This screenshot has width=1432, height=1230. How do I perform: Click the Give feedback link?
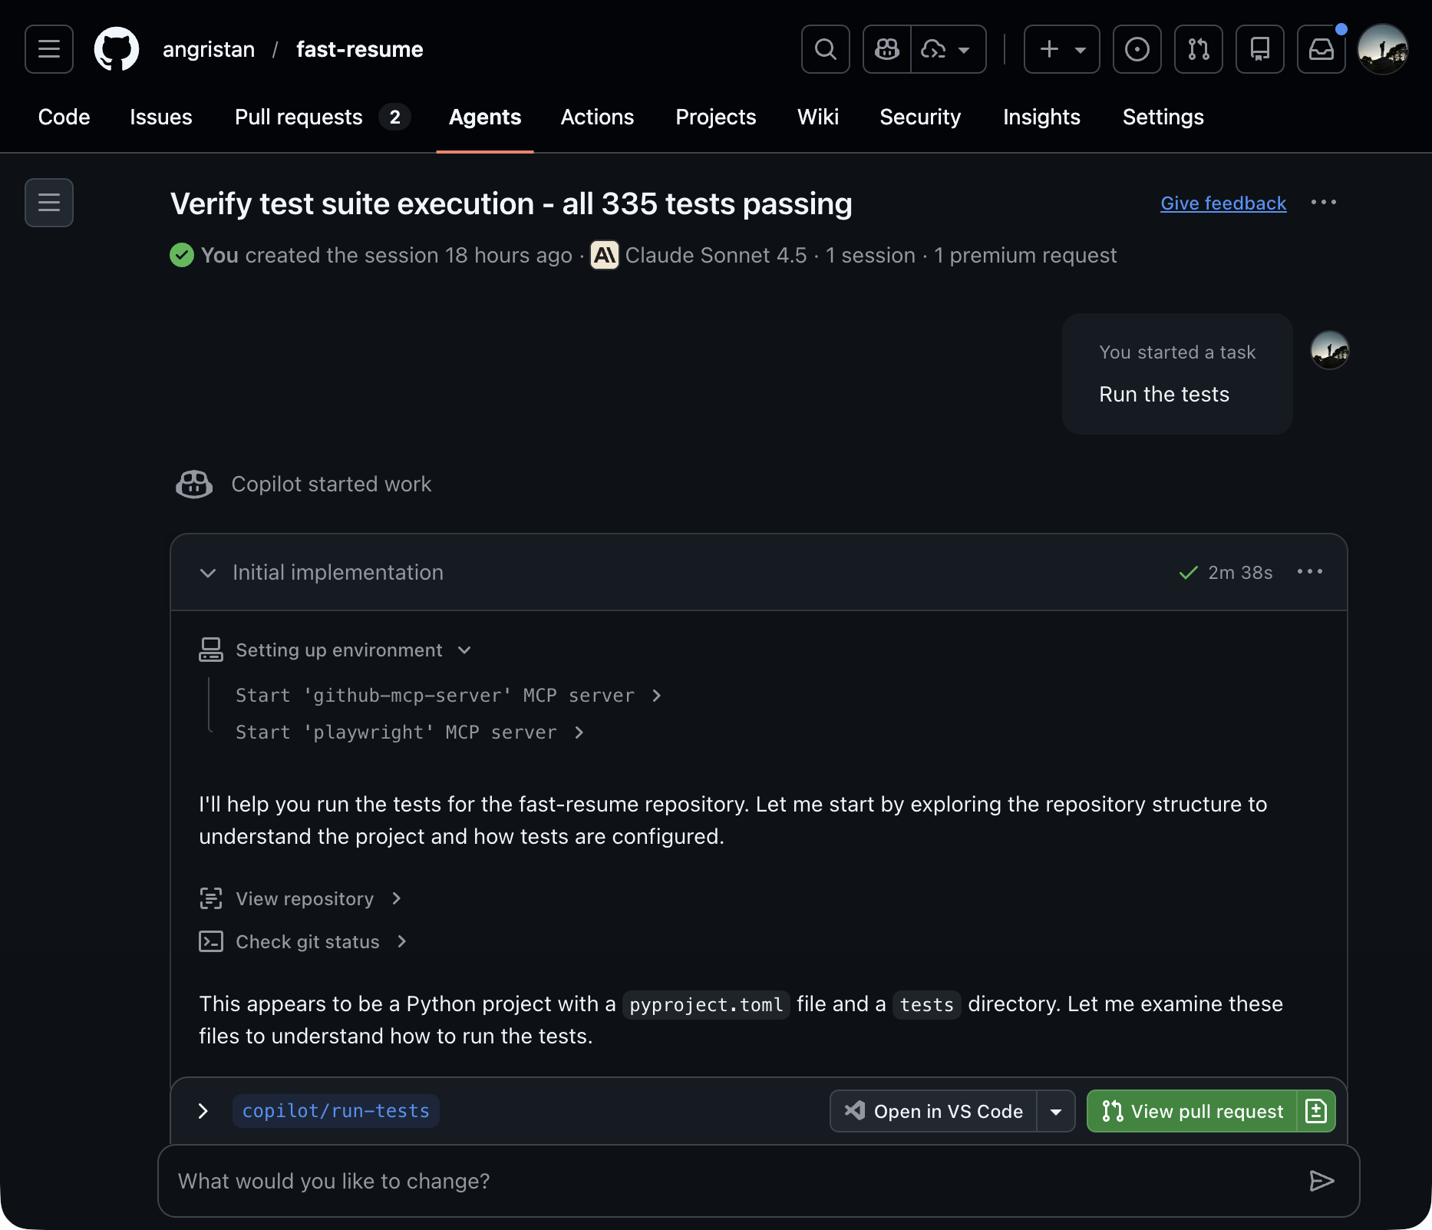click(1222, 203)
